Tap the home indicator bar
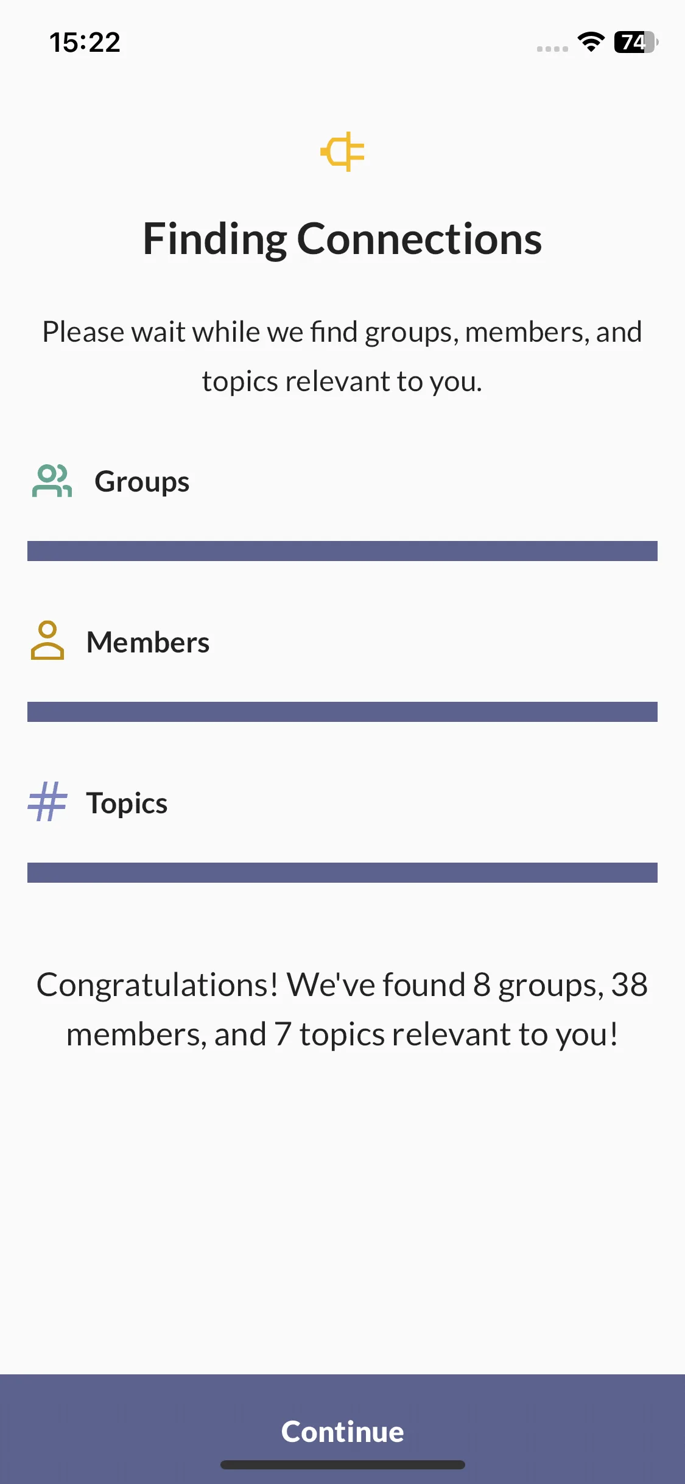 pos(342,1465)
